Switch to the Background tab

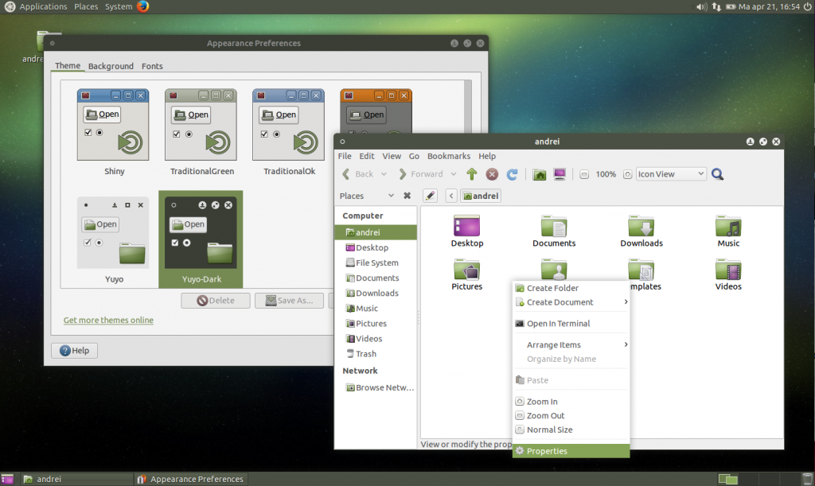tap(111, 66)
